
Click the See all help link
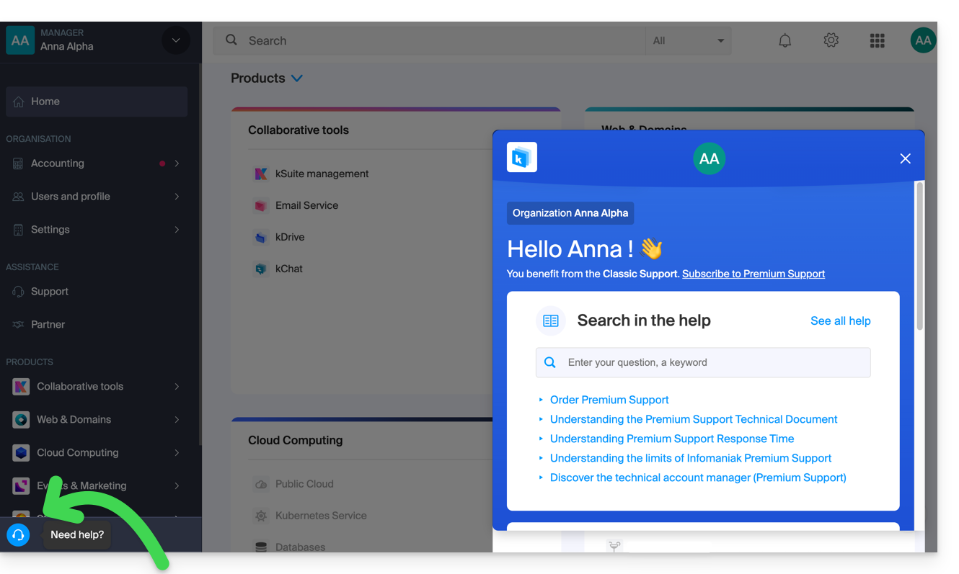click(x=840, y=321)
